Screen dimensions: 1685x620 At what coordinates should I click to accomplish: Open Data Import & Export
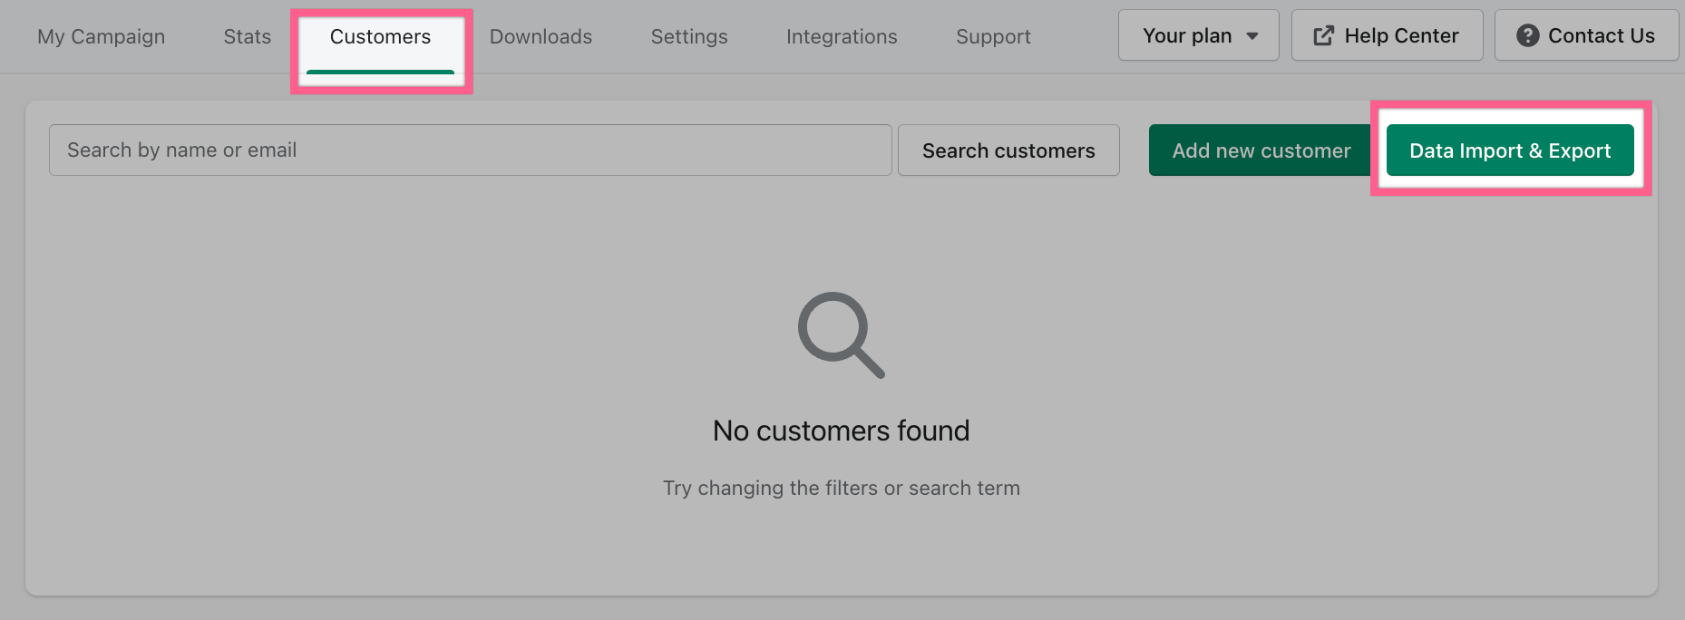coord(1510,150)
